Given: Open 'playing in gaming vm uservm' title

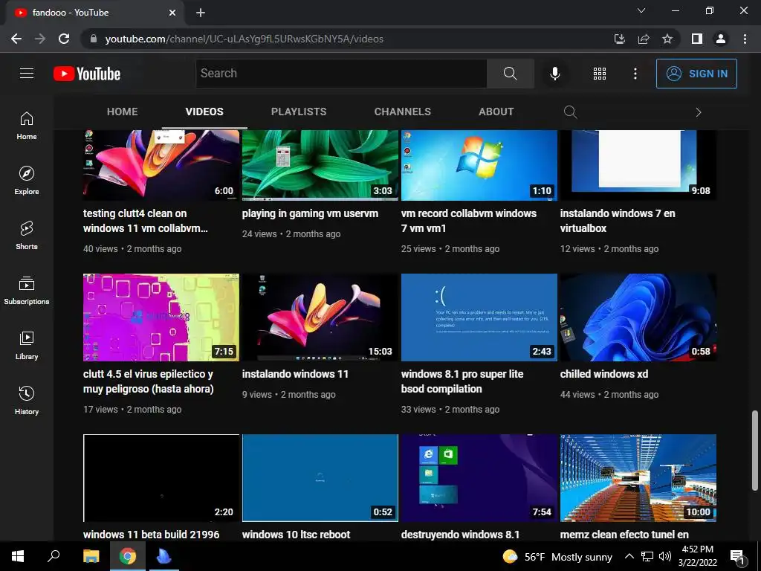Looking at the screenshot, I should tap(310, 213).
